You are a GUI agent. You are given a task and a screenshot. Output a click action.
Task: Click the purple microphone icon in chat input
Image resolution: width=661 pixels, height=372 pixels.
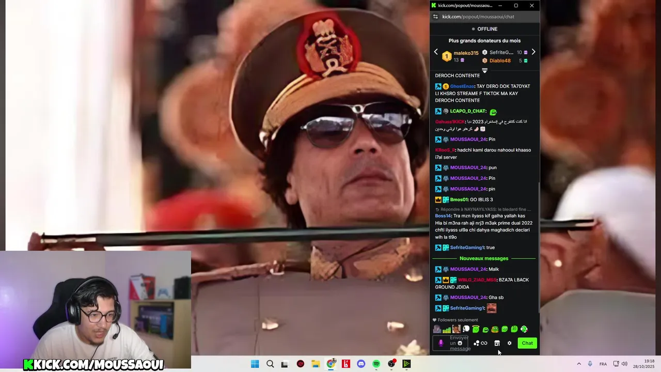pyautogui.click(x=440, y=343)
